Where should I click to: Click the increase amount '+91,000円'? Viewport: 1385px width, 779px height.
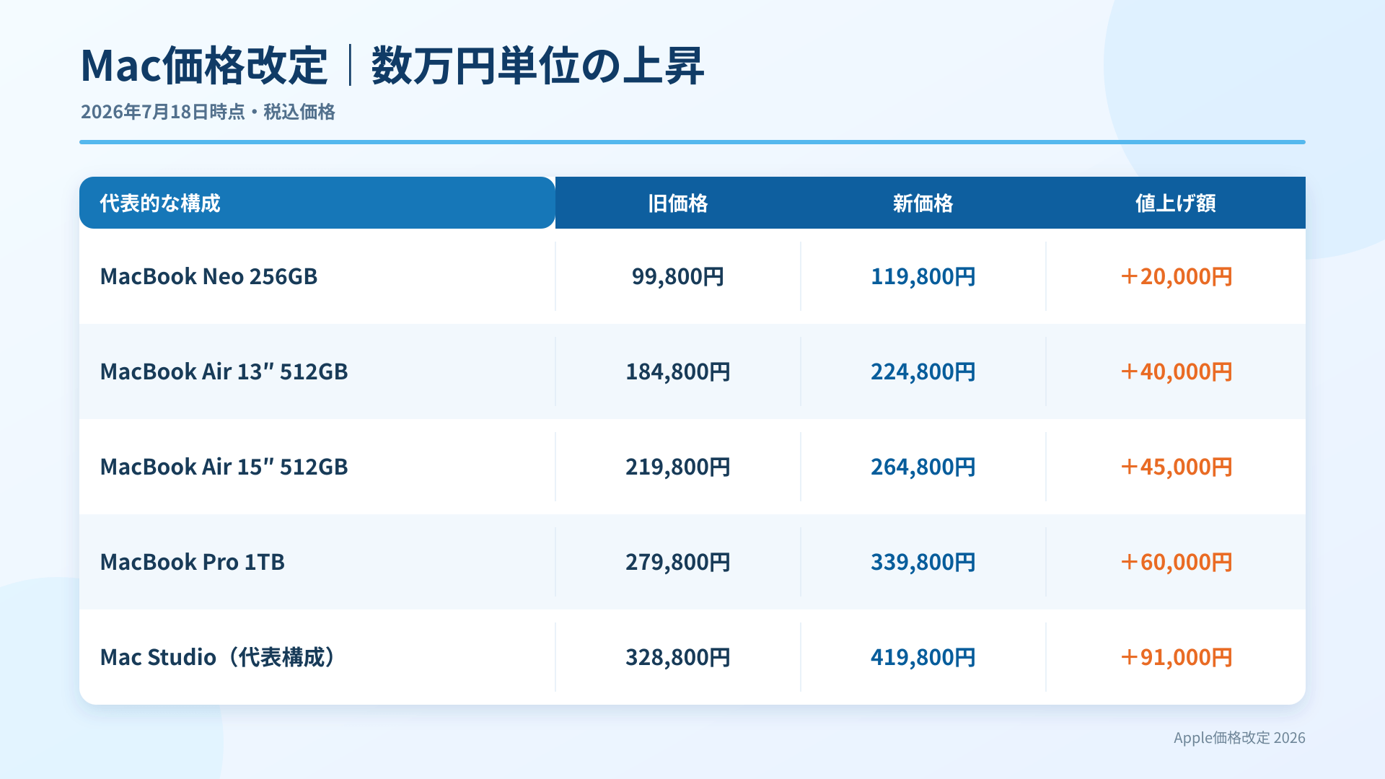pyautogui.click(x=1175, y=657)
